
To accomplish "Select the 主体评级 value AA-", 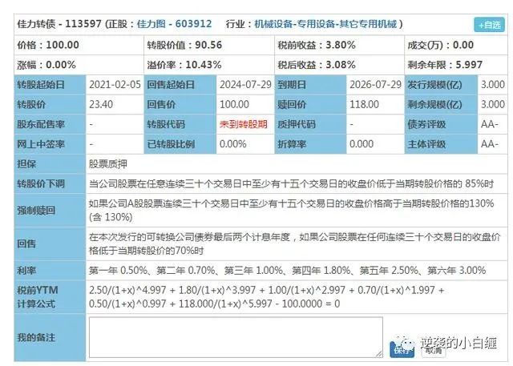I will (x=490, y=144).
